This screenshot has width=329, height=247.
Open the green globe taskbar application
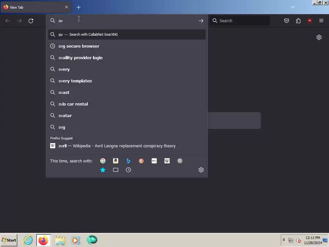tap(92, 240)
